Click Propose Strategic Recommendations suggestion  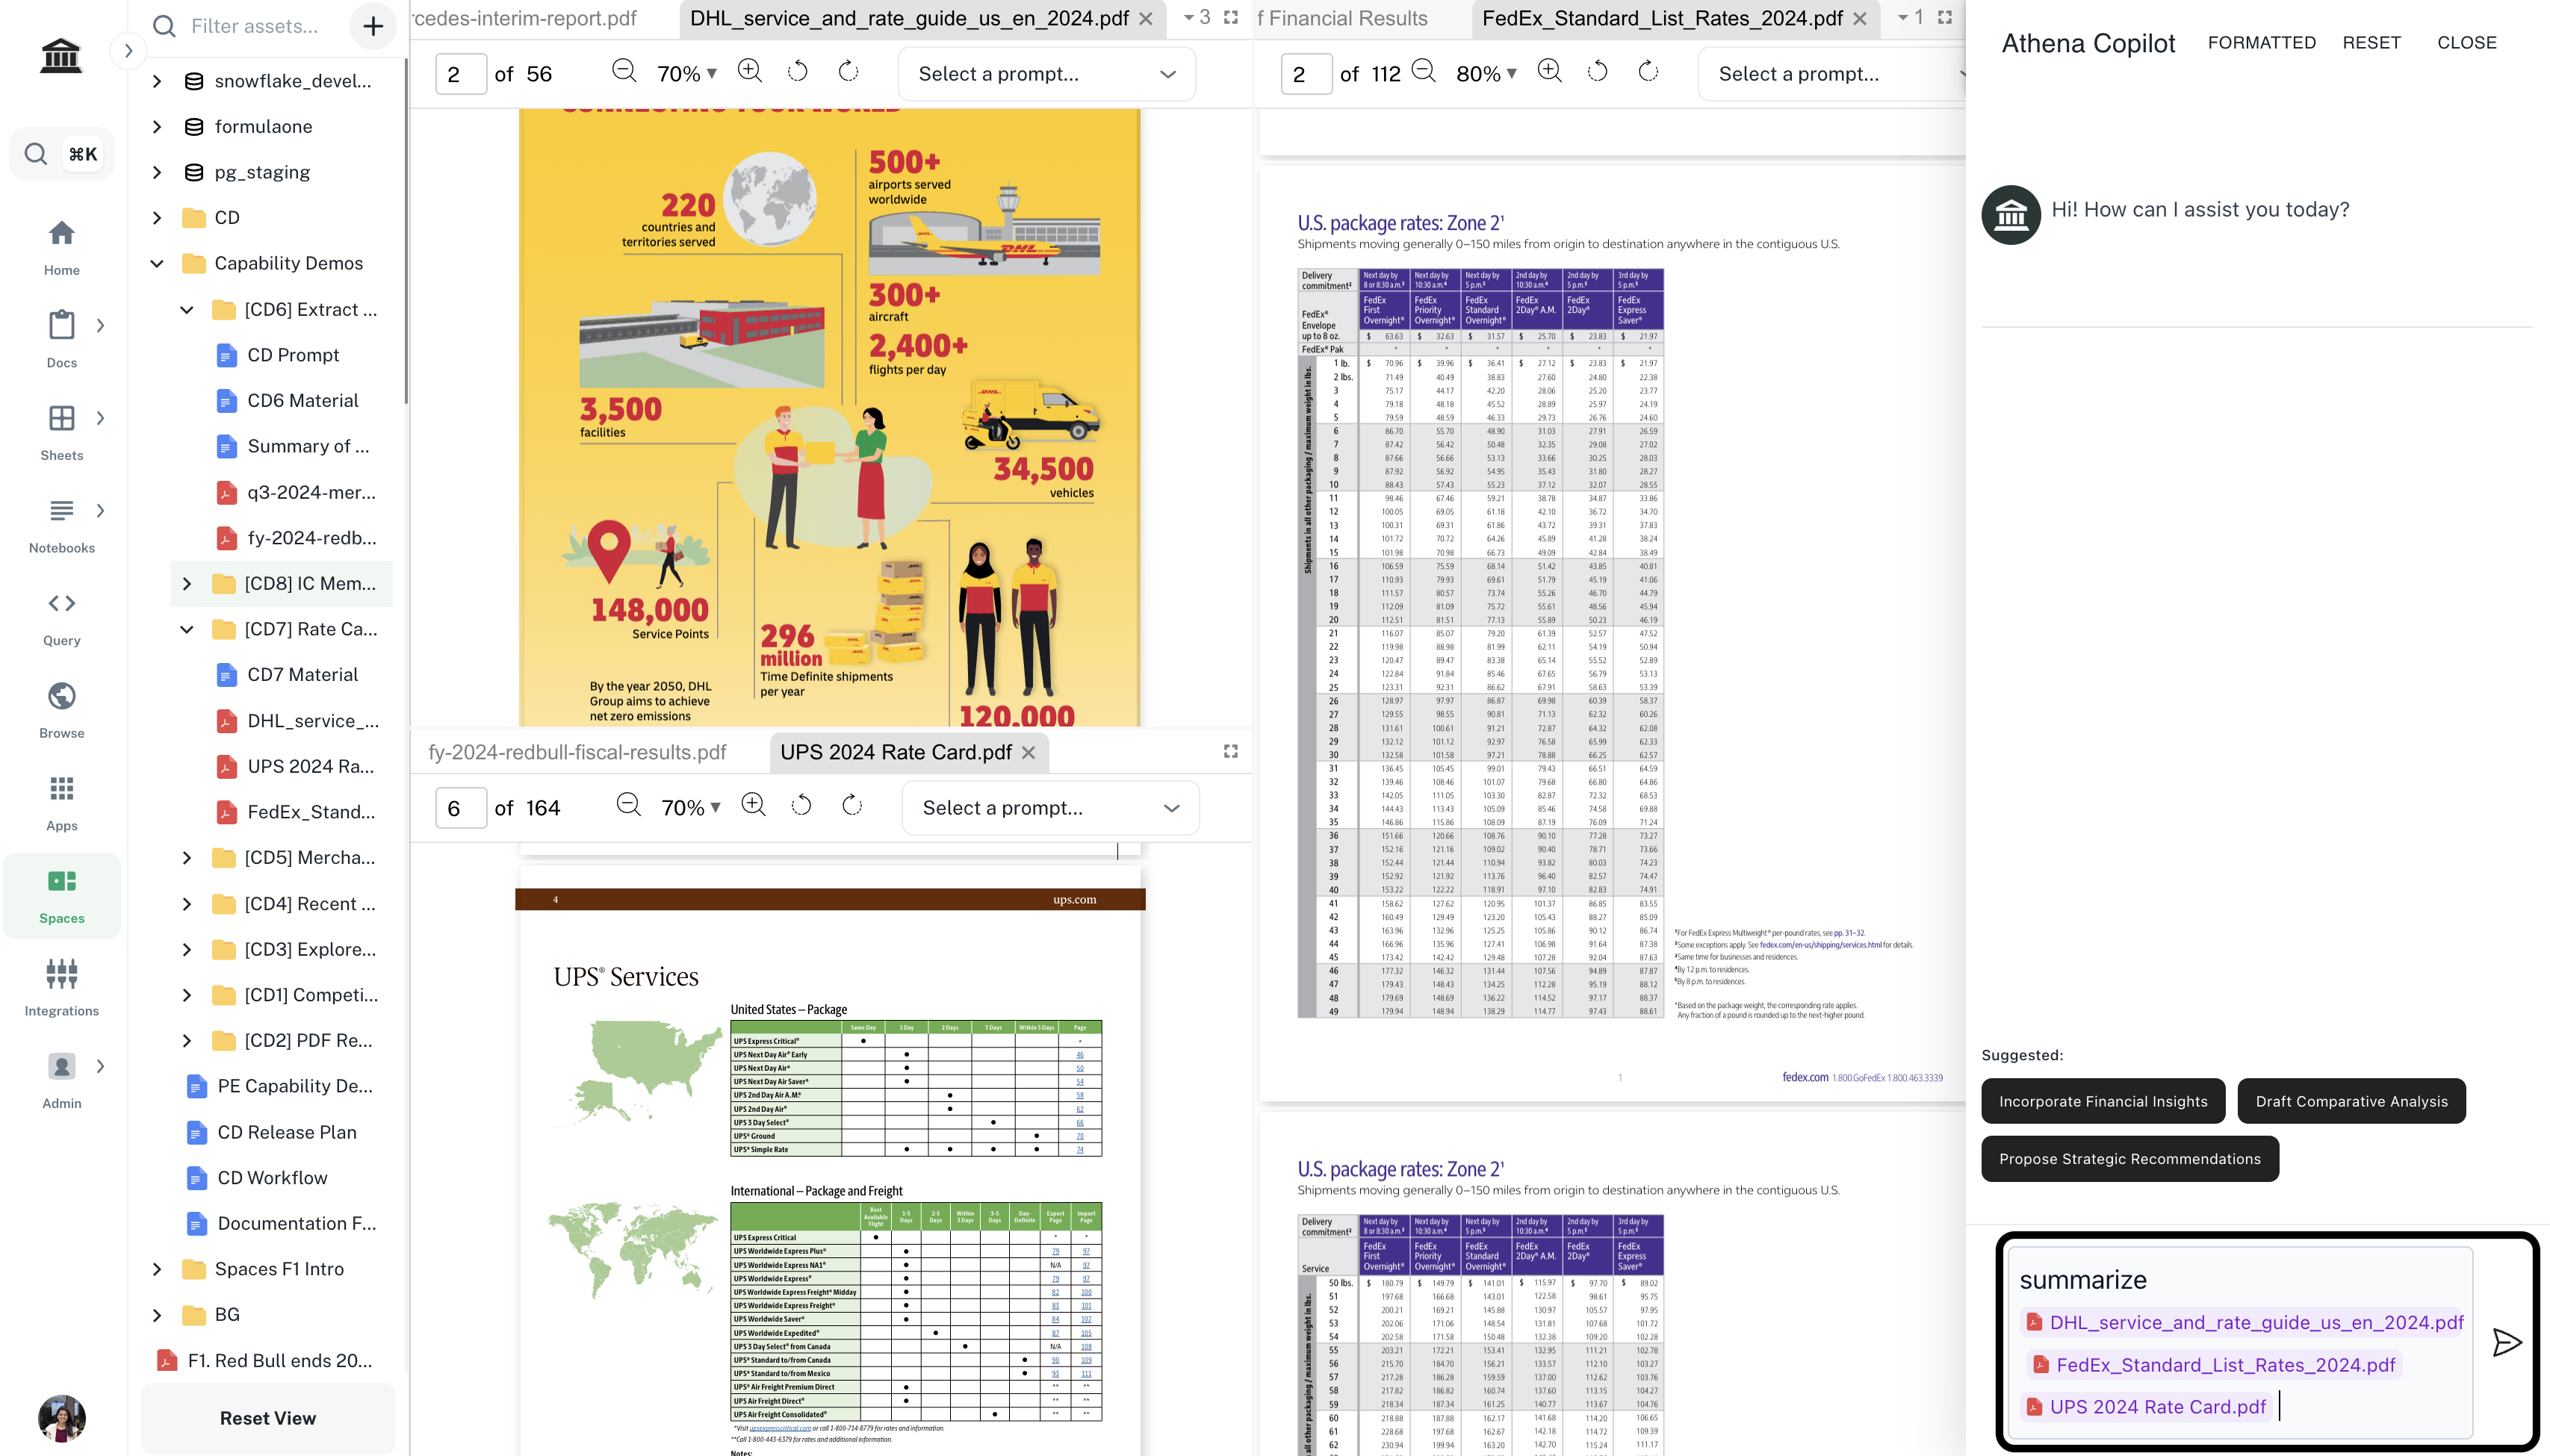(x=2129, y=1159)
